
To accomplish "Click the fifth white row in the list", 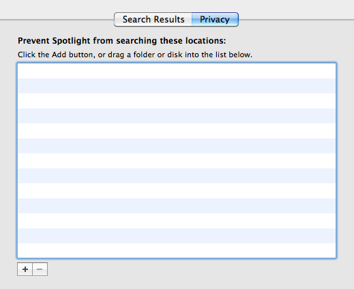I will click(177, 191).
